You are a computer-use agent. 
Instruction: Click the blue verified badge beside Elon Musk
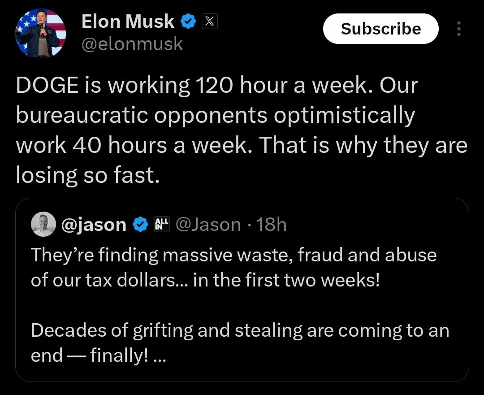[x=187, y=22]
